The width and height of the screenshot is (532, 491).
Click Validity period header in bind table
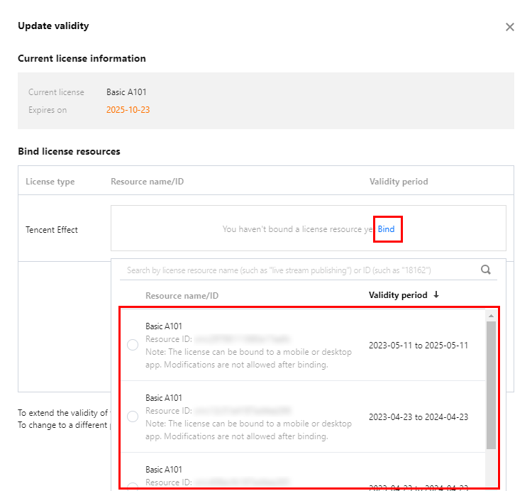pos(399,182)
